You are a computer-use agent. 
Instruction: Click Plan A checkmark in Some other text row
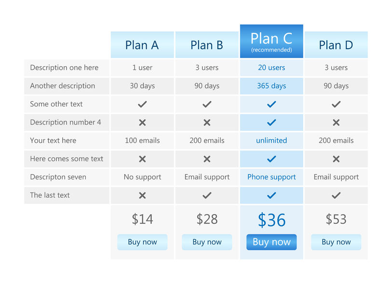[x=142, y=104]
